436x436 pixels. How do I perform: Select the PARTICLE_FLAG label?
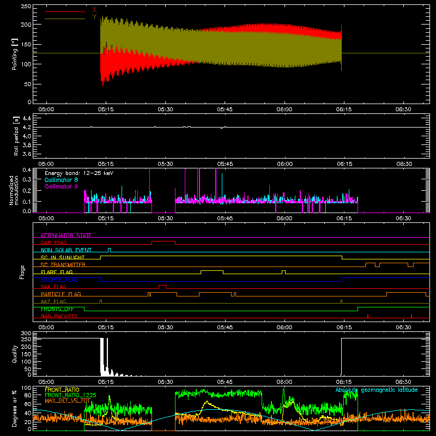click(61, 294)
